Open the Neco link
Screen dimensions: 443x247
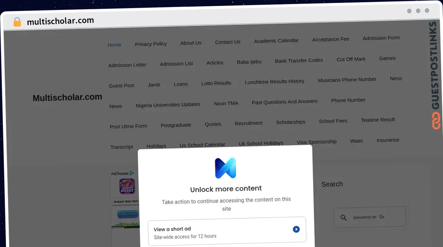tap(396, 79)
